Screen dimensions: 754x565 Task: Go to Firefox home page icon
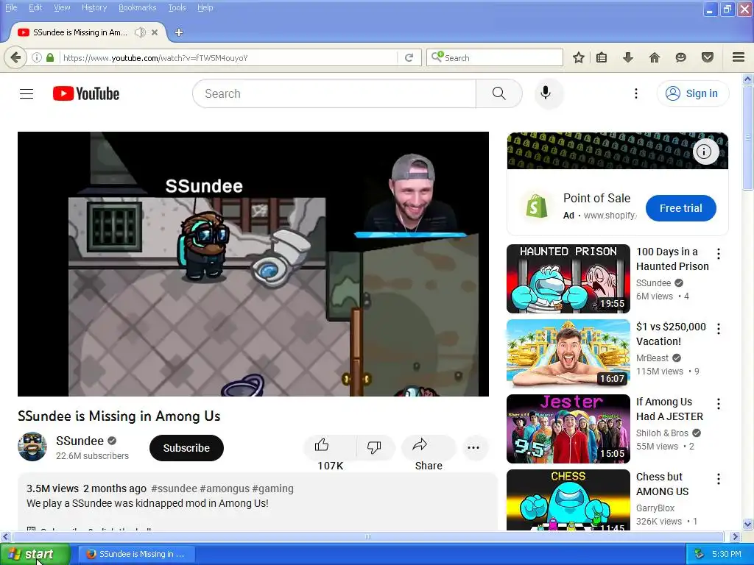(x=654, y=57)
